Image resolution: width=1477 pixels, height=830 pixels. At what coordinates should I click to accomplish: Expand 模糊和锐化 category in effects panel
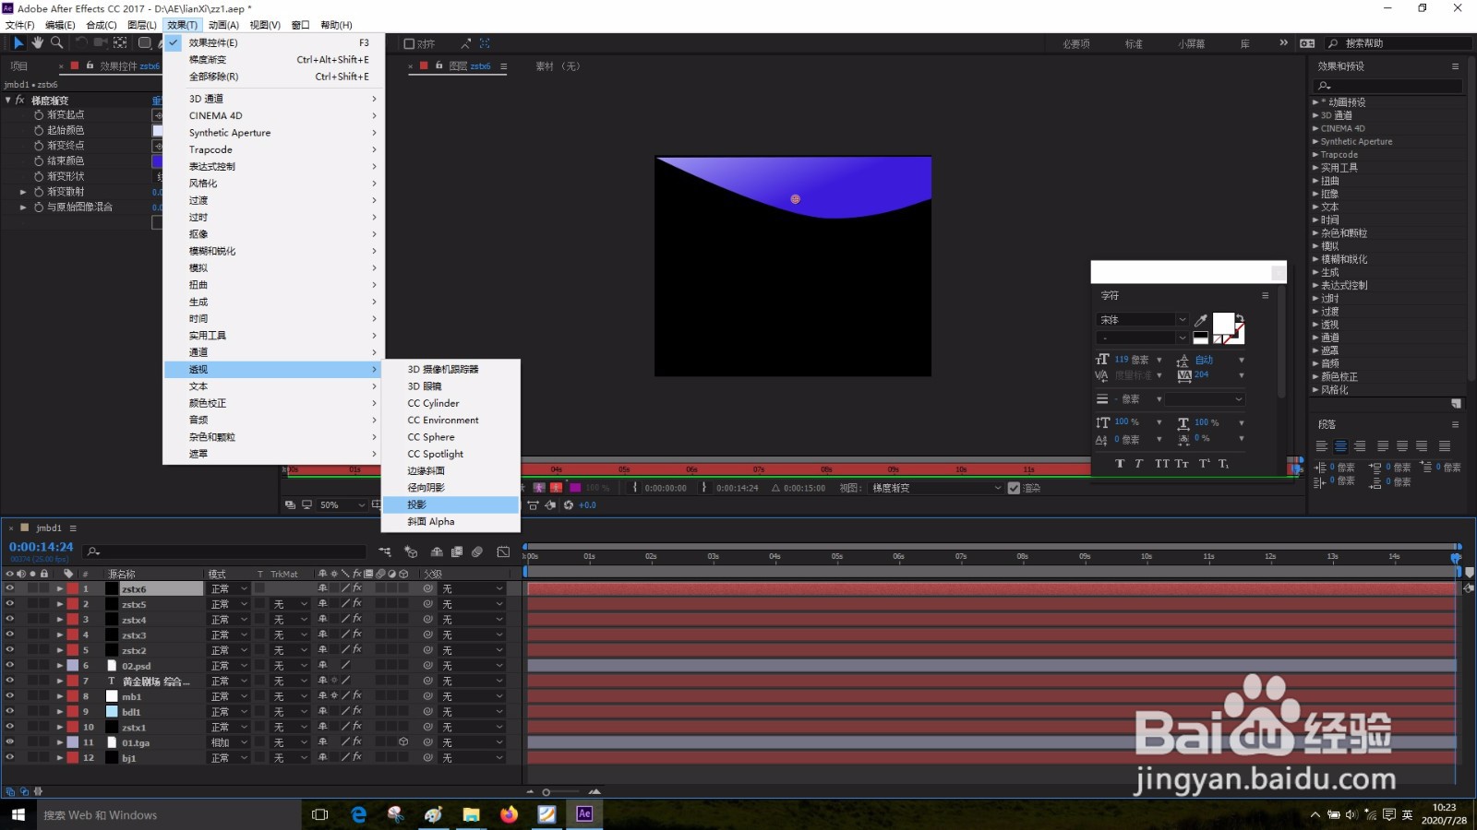(x=1315, y=259)
